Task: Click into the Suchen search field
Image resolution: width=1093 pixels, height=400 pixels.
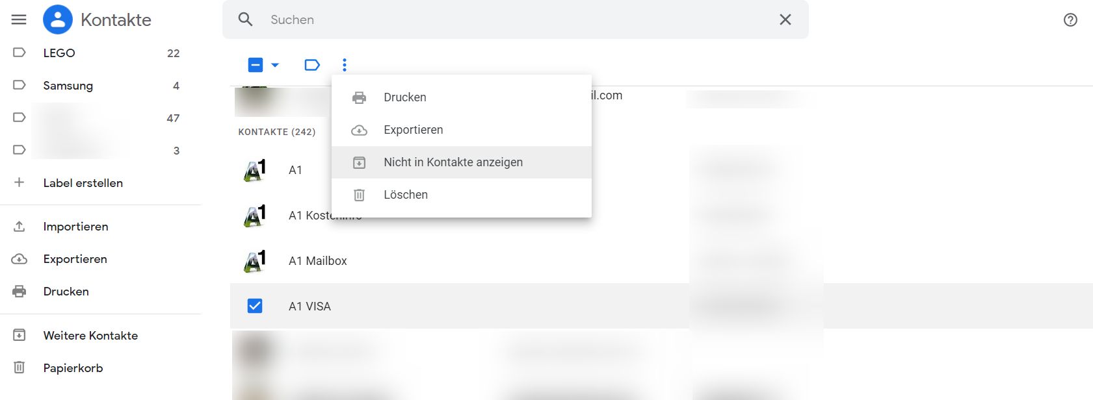Action: click(x=507, y=19)
